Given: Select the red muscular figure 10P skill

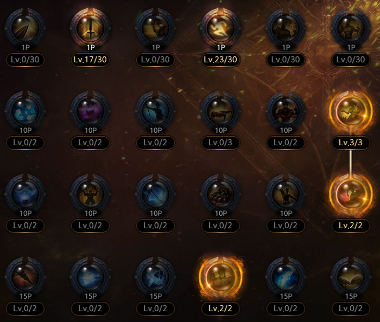Looking at the screenshot, I should tap(286, 111).
